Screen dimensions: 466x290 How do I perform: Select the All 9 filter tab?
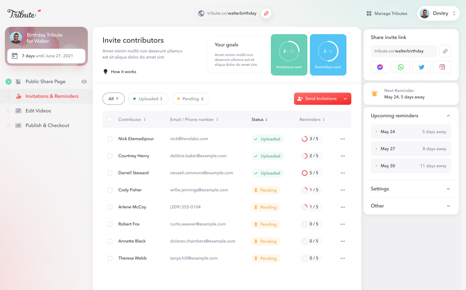point(113,99)
